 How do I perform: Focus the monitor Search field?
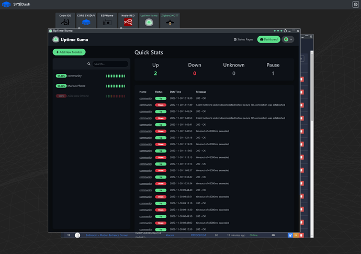110,64
